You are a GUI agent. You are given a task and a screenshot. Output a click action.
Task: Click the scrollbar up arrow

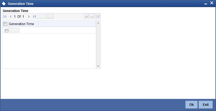(98, 23)
